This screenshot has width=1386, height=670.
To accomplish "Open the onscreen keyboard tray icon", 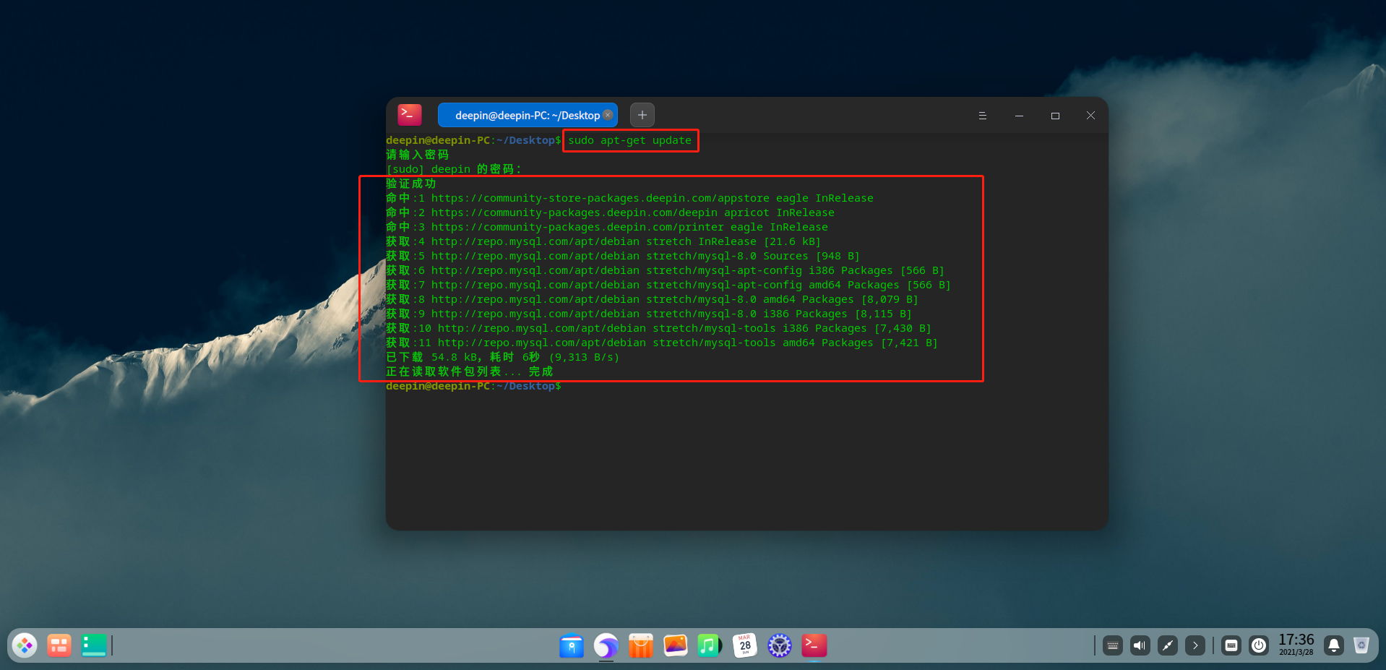I will point(1231,645).
